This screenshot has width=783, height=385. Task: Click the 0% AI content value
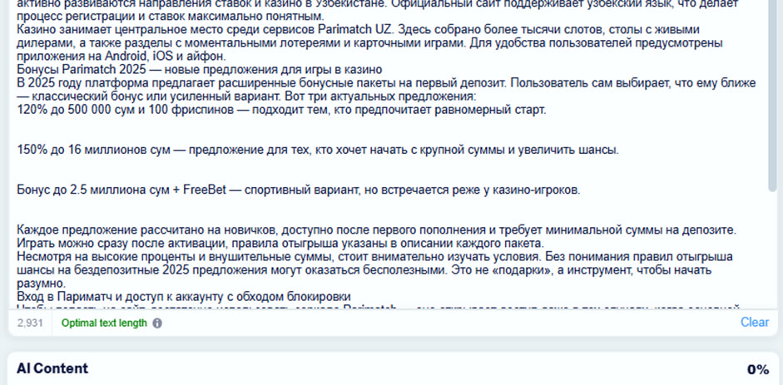point(757,369)
